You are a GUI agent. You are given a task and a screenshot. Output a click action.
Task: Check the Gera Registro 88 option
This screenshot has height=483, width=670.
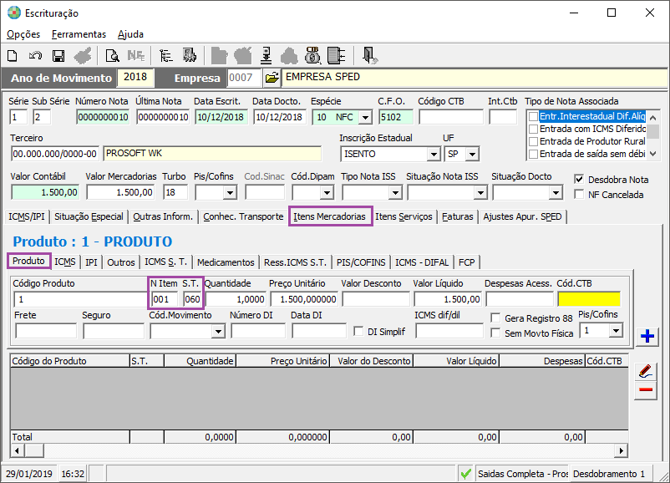496,318
